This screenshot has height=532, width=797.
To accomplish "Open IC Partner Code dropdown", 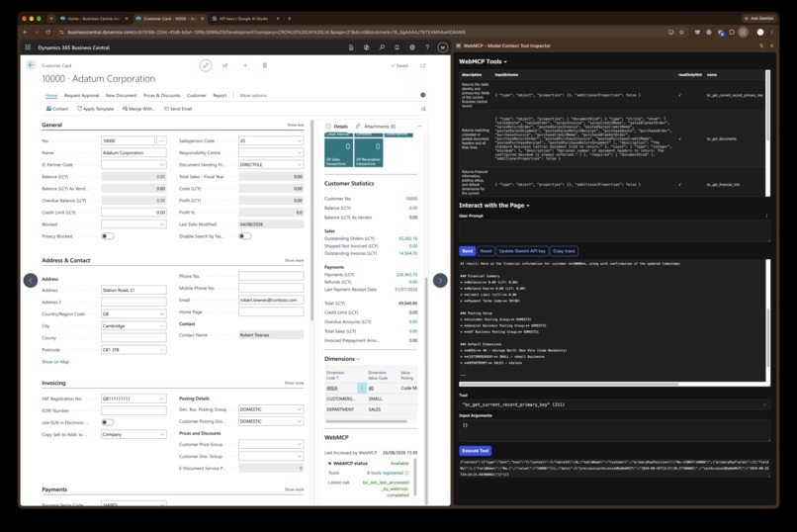I will [162, 164].
